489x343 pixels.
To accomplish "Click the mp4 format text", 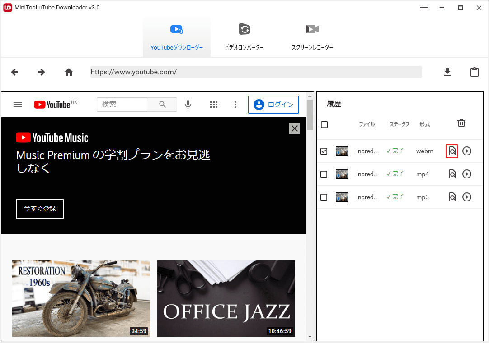I will [x=422, y=174].
